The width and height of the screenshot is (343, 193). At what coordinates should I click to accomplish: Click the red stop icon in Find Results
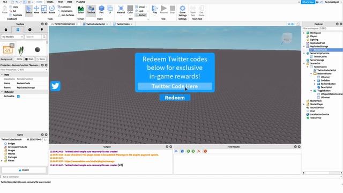(205, 151)
